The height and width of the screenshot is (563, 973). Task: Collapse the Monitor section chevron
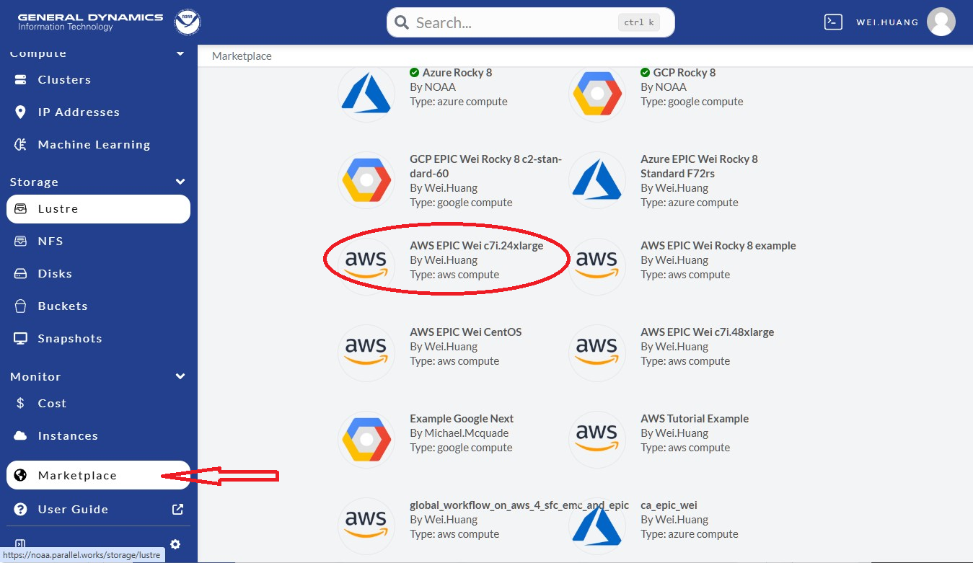180,376
